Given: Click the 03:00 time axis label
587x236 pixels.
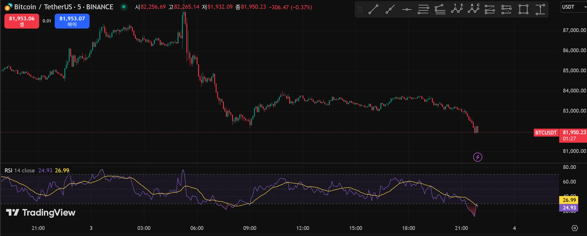Looking at the screenshot, I should [144, 228].
